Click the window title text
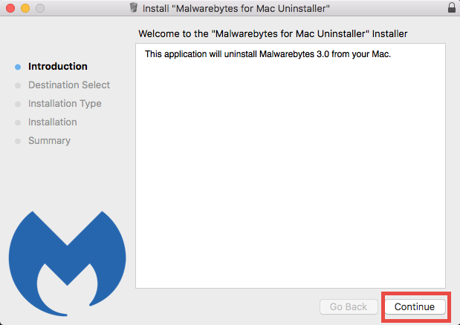The width and height of the screenshot is (460, 325). click(236, 8)
